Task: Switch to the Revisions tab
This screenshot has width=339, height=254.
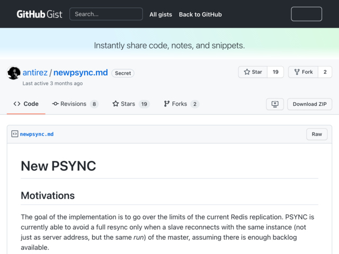Action: coord(75,104)
